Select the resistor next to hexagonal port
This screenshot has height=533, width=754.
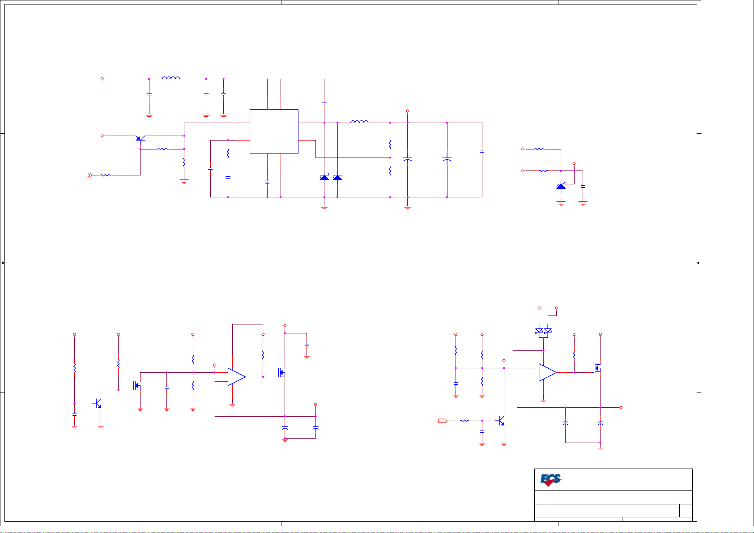[x=464, y=421]
